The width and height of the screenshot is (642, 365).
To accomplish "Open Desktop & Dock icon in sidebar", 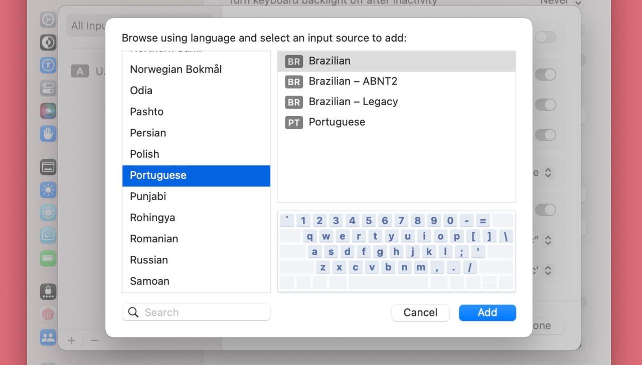I will pyautogui.click(x=48, y=167).
